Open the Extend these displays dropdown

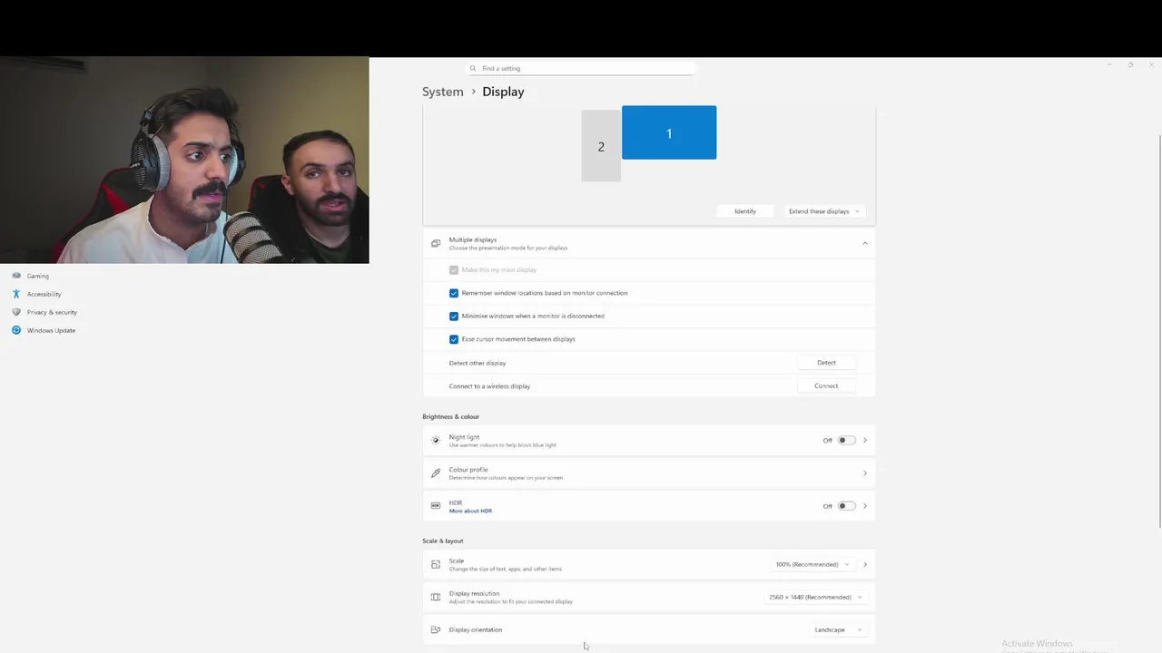(x=824, y=211)
